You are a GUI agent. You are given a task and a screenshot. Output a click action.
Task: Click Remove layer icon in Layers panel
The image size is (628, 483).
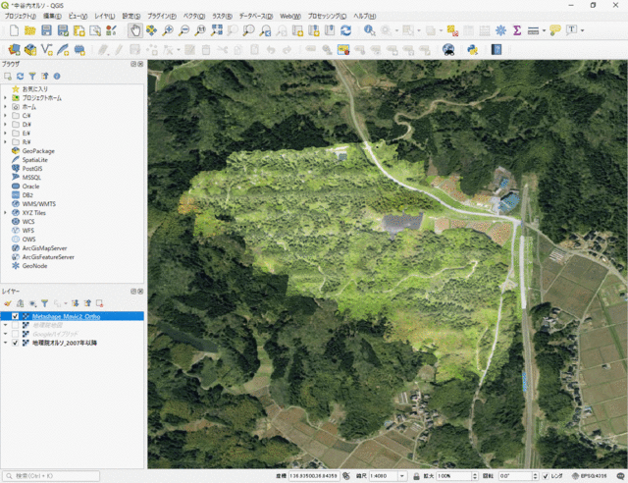[99, 303]
